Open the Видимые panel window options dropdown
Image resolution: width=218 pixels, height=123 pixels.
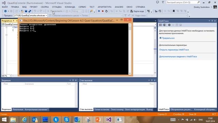[70, 80]
